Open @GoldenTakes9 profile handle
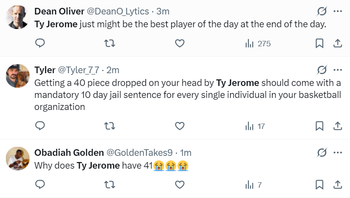Image resolution: width=350 pixels, height=198 pixels. pyautogui.click(x=139, y=153)
